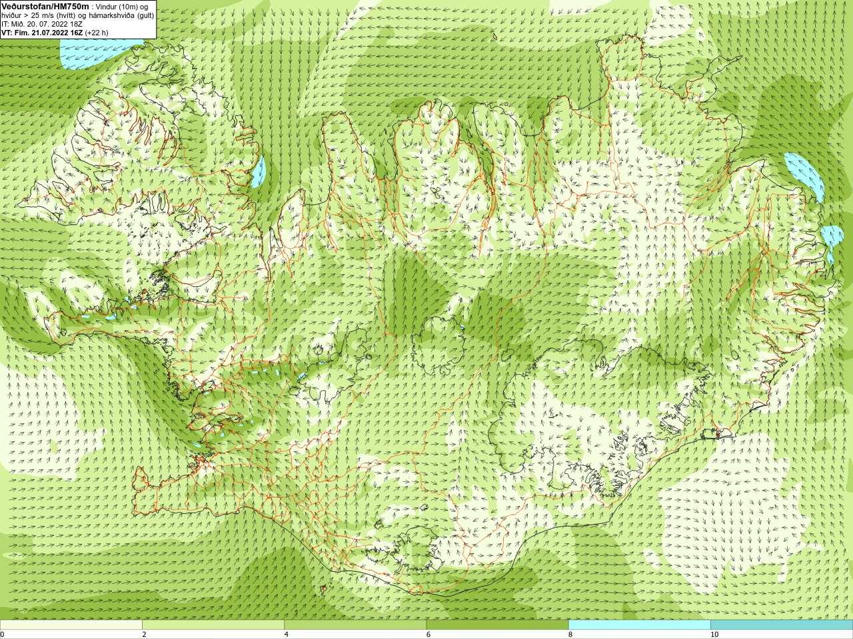Viewport: 853px width, 639px height.
Task: Click the 'hviður > 25 m/s' legend line
Action: 78,15
